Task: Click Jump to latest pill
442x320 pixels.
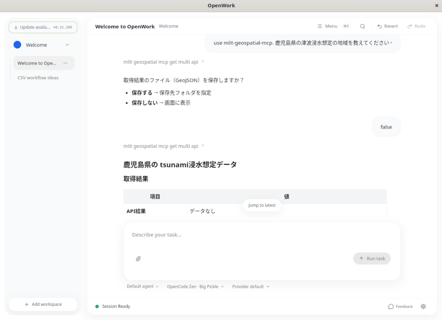Action: [x=262, y=205]
